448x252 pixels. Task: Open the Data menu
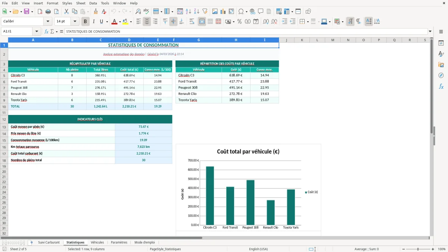pyautogui.click(x=93, y=3)
